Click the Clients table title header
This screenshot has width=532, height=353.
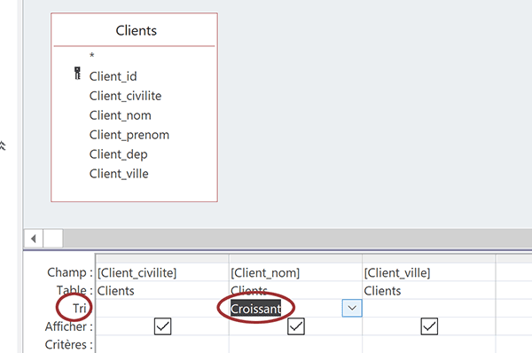click(x=135, y=30)
